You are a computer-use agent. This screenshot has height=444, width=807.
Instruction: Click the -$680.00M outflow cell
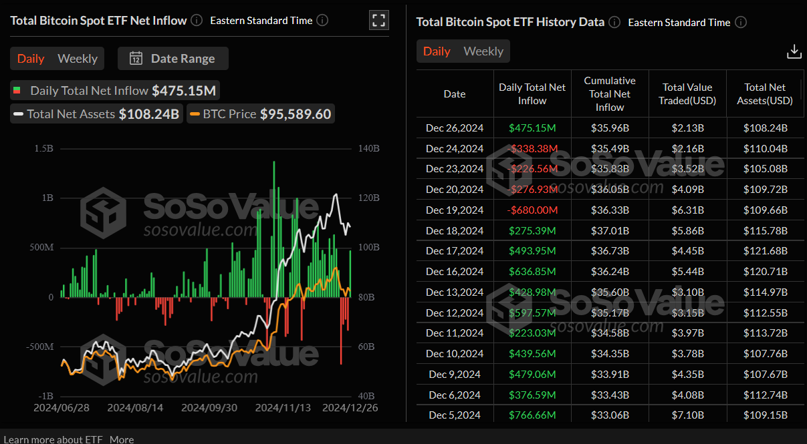coord(532,210)
